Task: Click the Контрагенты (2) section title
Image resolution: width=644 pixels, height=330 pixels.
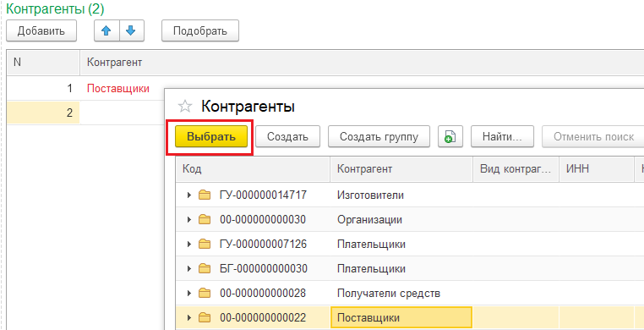Action: pyautogui.click(x=55, y=8)
